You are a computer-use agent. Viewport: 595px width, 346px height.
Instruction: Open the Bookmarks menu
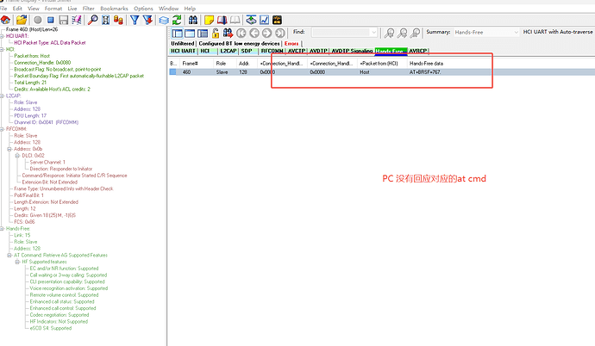[114, 9]
